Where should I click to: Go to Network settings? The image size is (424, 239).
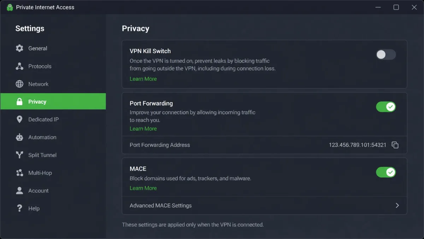coord(53,84)
